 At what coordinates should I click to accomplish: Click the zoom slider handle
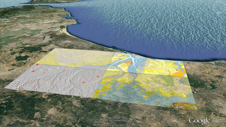(219, 53)
